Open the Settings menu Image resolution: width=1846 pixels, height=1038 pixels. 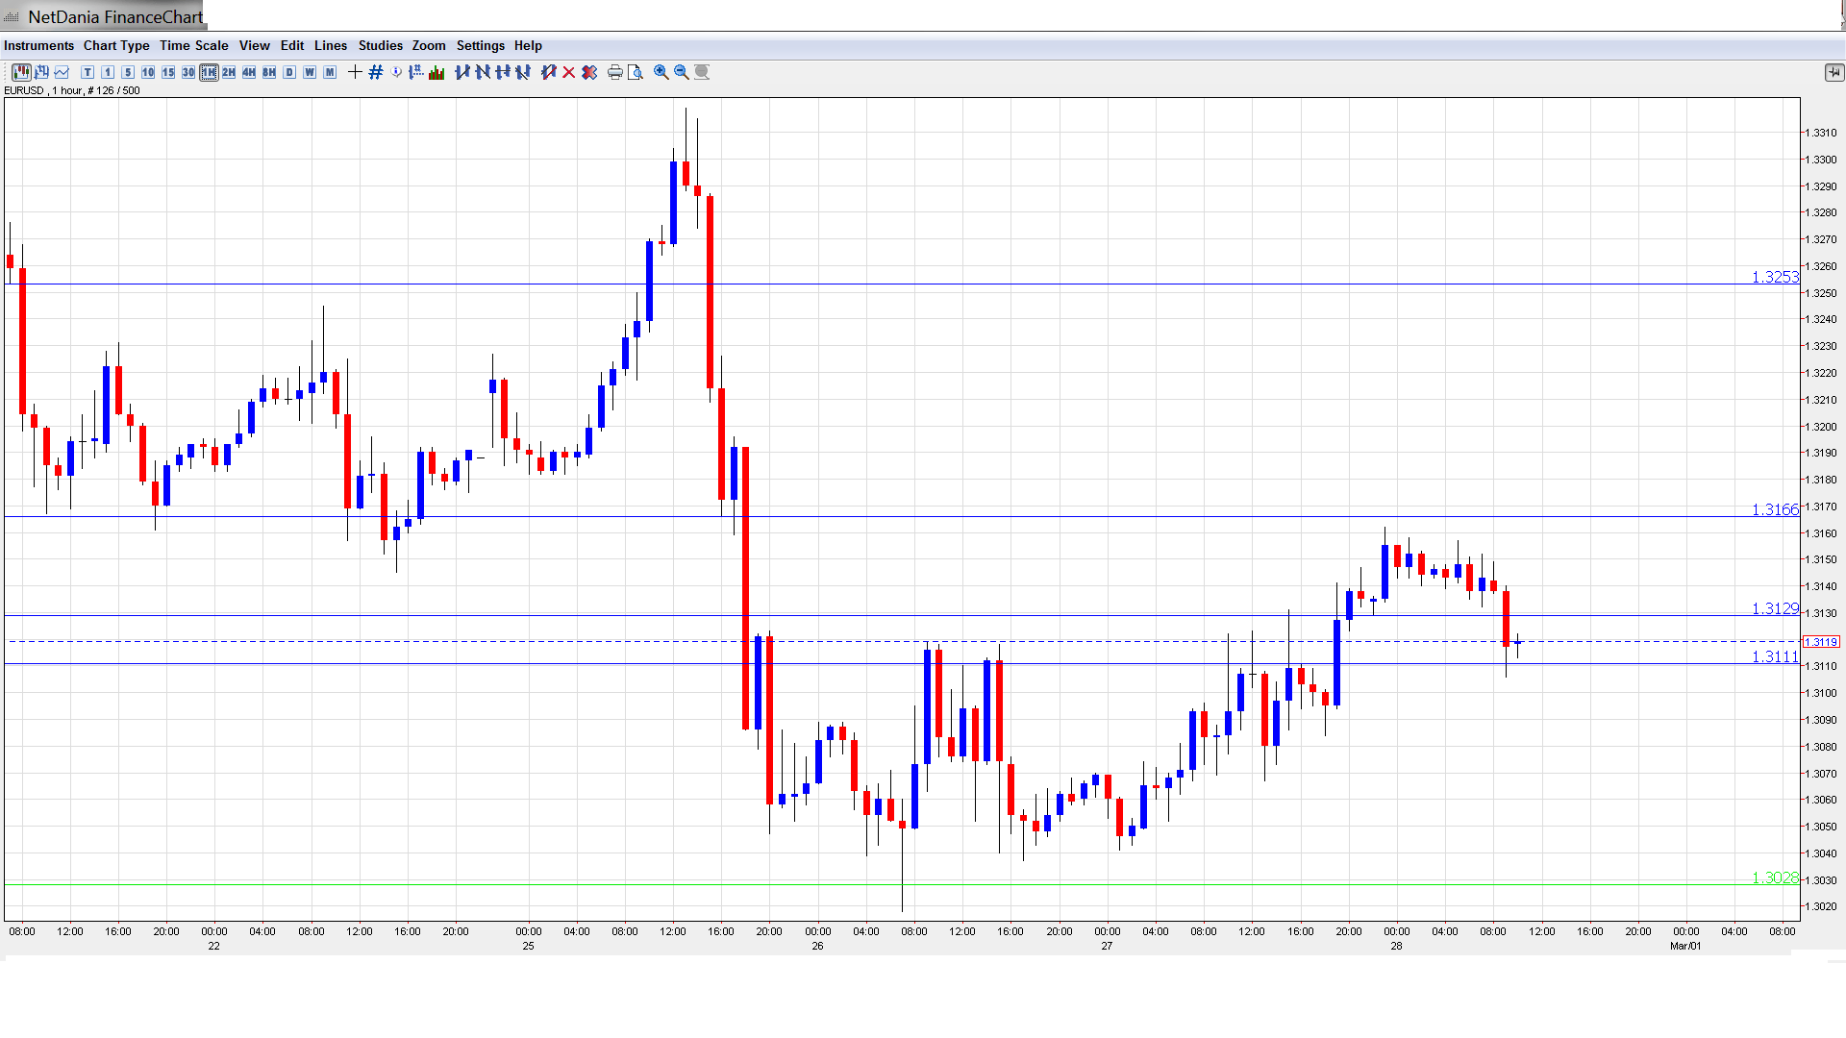tap(480, 45)
